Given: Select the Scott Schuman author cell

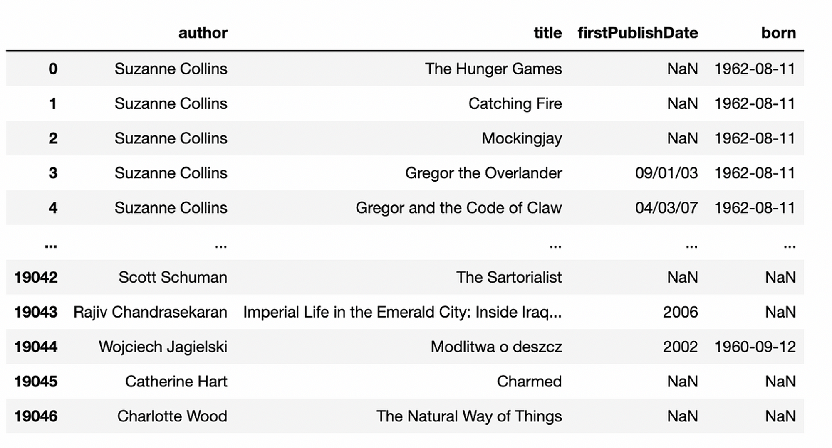Looking at the screenshot, I should (x=173, y=277).
